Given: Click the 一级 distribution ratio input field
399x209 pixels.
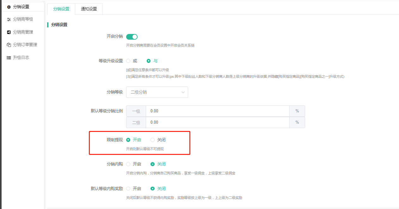Looking at the screenshot, I should pos(217,111).
